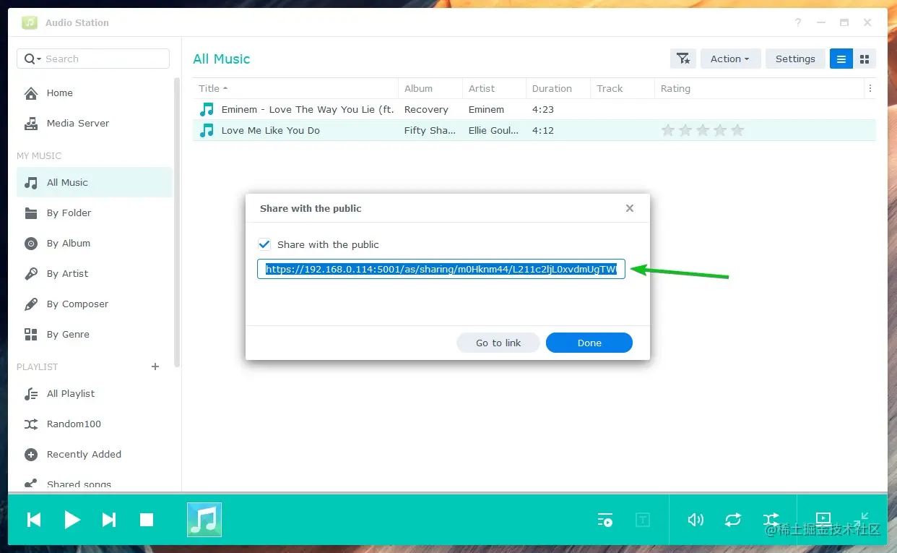Click the Media Server icon in sidebar
Screen dimensions: 897x553
coord(32,123)
